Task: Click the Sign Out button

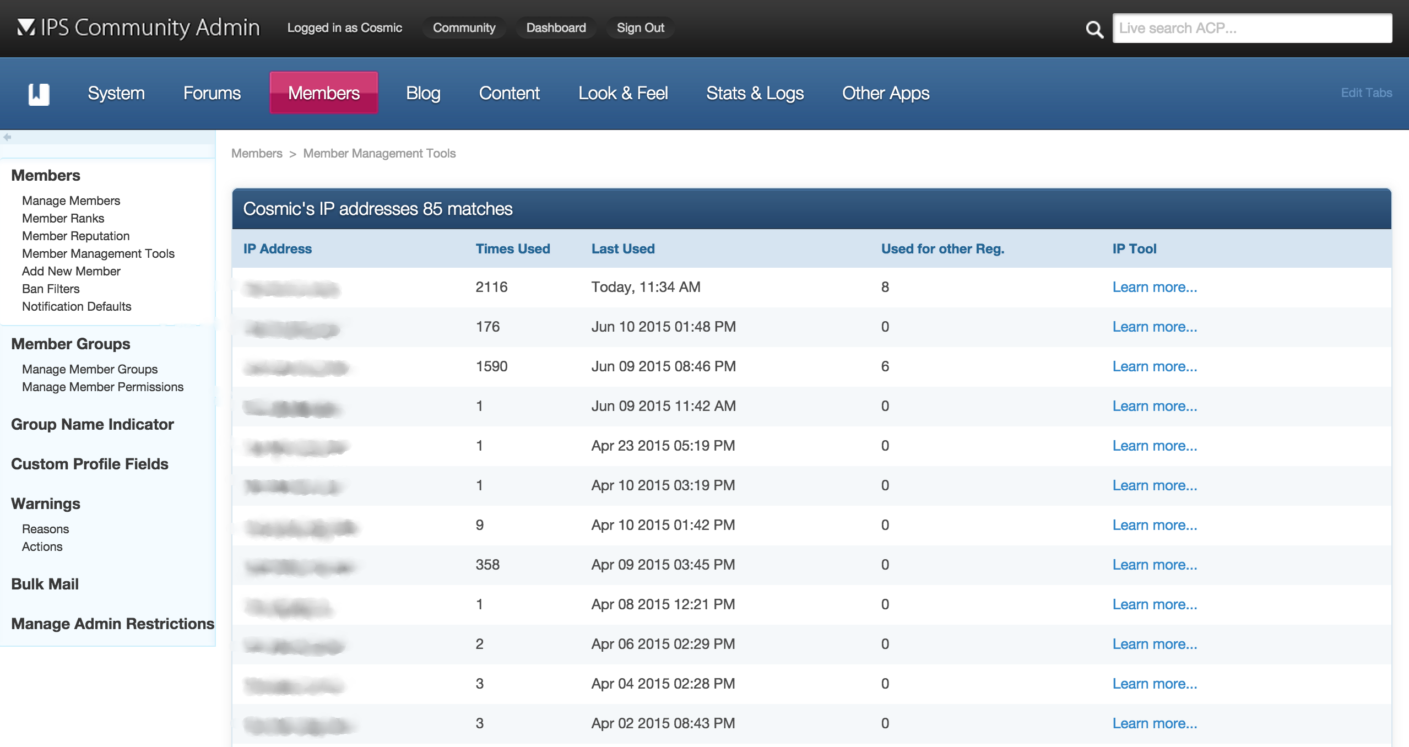Action: pos(641,28)
